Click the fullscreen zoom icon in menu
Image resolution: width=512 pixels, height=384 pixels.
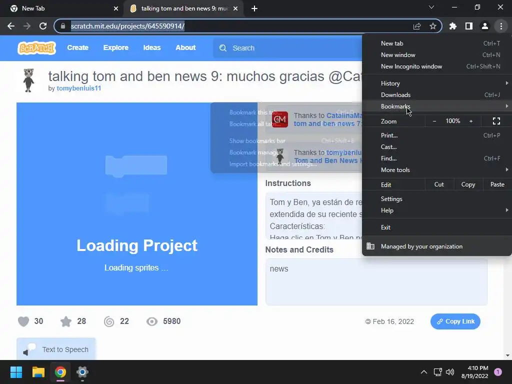tap(496, 121)
